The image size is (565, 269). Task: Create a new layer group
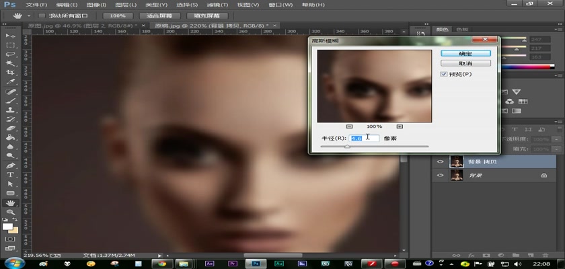click(x=515, y=256)
